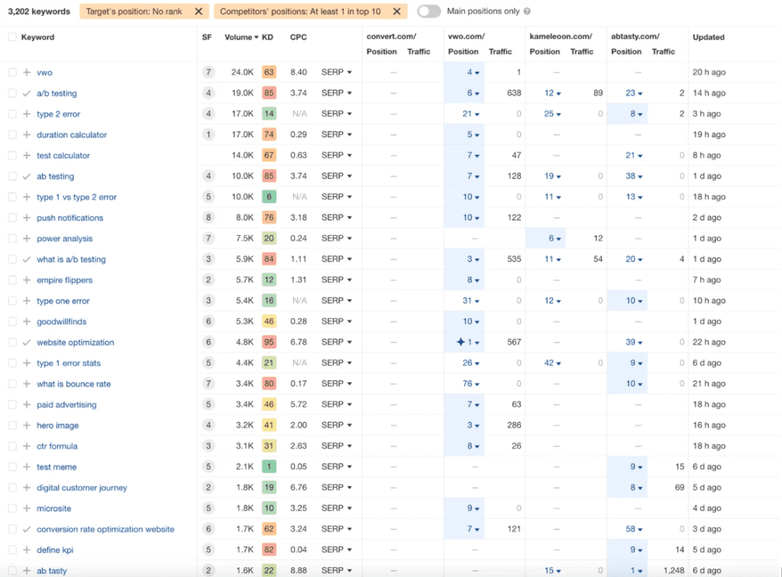
Task: Click the KD column header
Action: coord(267,37)
